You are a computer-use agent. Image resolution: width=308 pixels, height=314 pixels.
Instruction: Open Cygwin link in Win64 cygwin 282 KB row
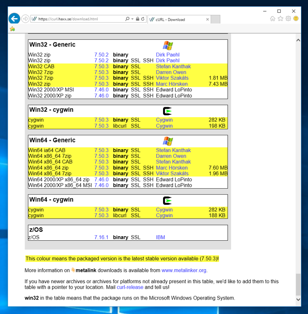pos(164,209)
